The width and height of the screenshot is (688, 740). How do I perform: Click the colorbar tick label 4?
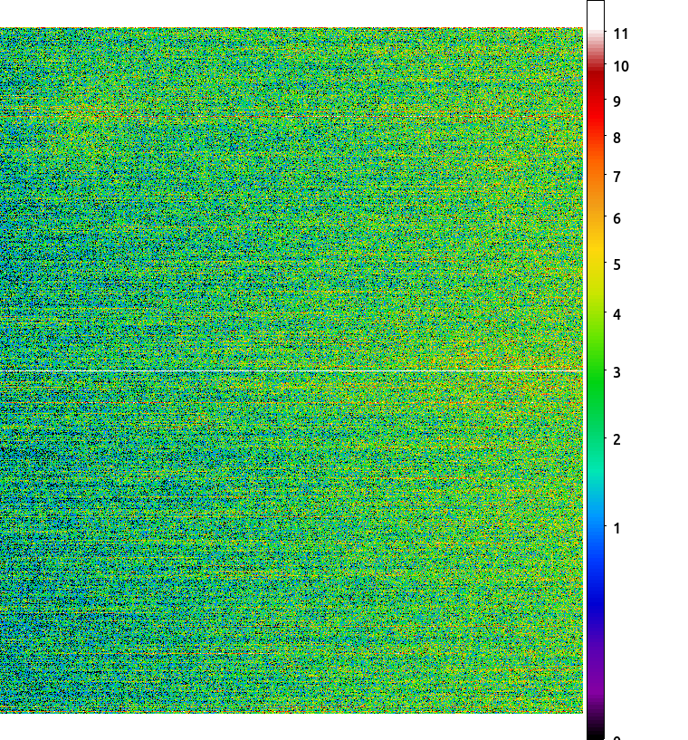click(616, 315)
